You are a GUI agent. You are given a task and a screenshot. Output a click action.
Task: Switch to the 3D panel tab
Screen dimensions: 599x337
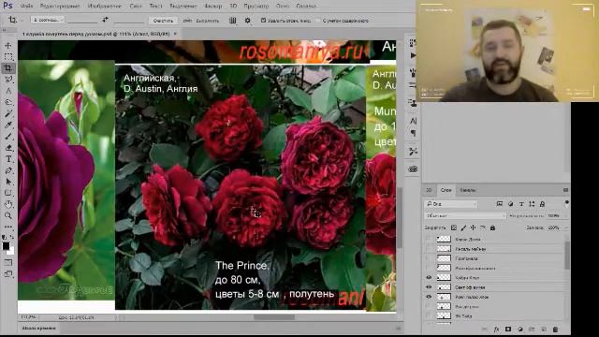430,190
